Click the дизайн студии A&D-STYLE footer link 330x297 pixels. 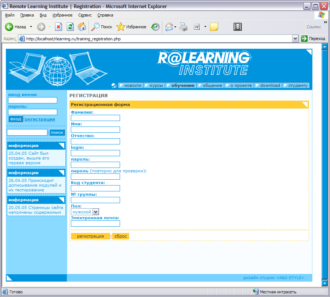273,278
